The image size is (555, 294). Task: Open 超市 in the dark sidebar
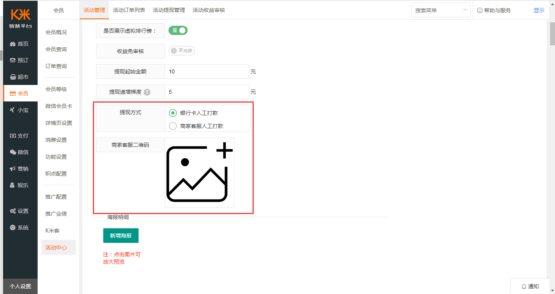[x=20, y=77]
